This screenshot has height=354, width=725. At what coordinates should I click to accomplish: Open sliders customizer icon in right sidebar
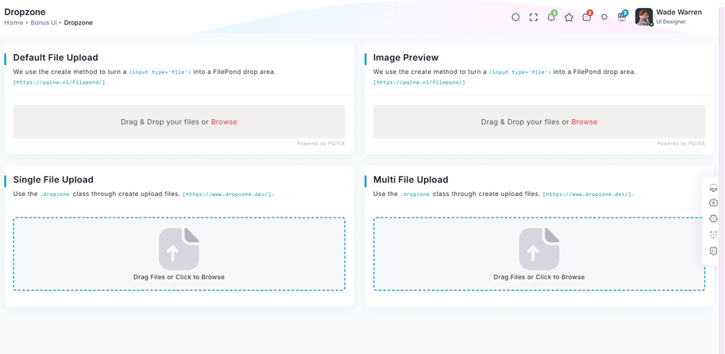click(713, 235)
